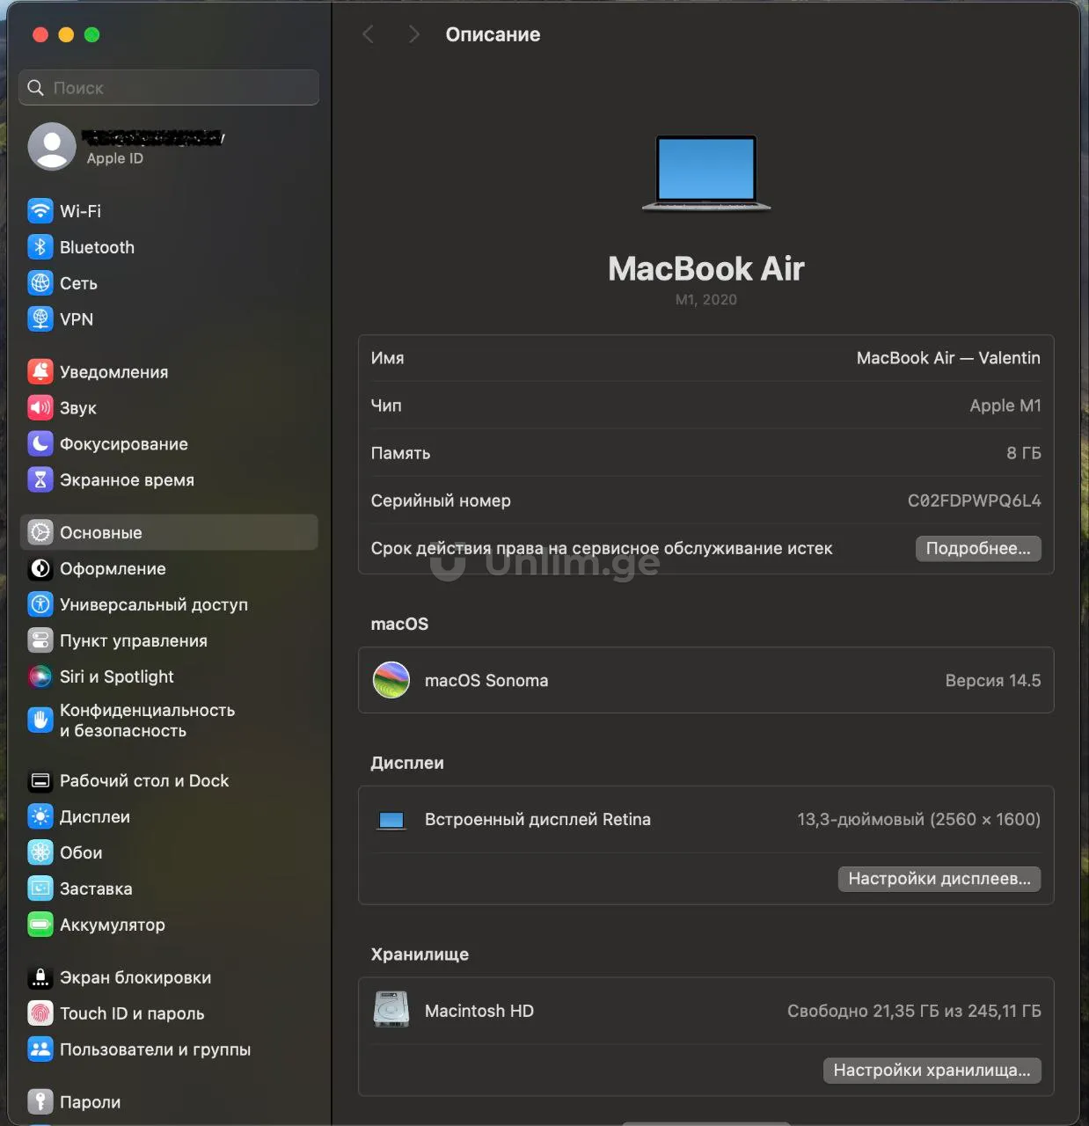Open Универсальный доступ accessibility icon
This screenshot has height=1126, width=1089.
coord(40,605)
